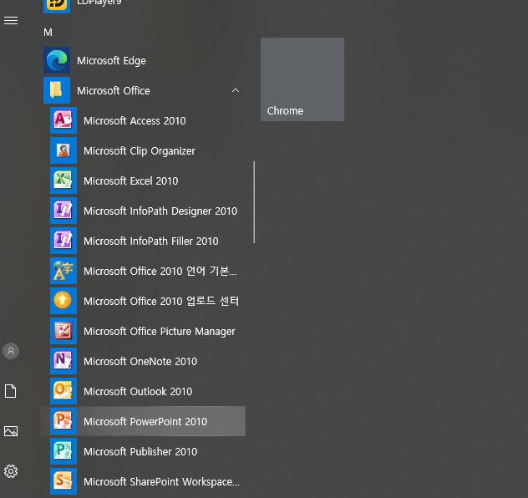Click the app list scrollbar
The image size is (528, 498).
(254, 202)
